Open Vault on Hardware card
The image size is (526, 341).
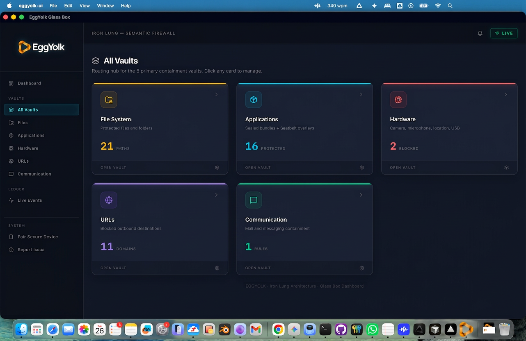pos(403,168)
